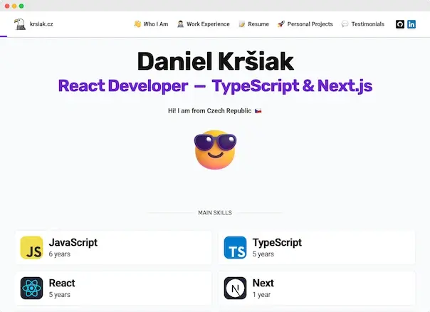Viewport: 430px width, 312px height.
Task: Click the eagle logo in header
Action: [20, 24]
